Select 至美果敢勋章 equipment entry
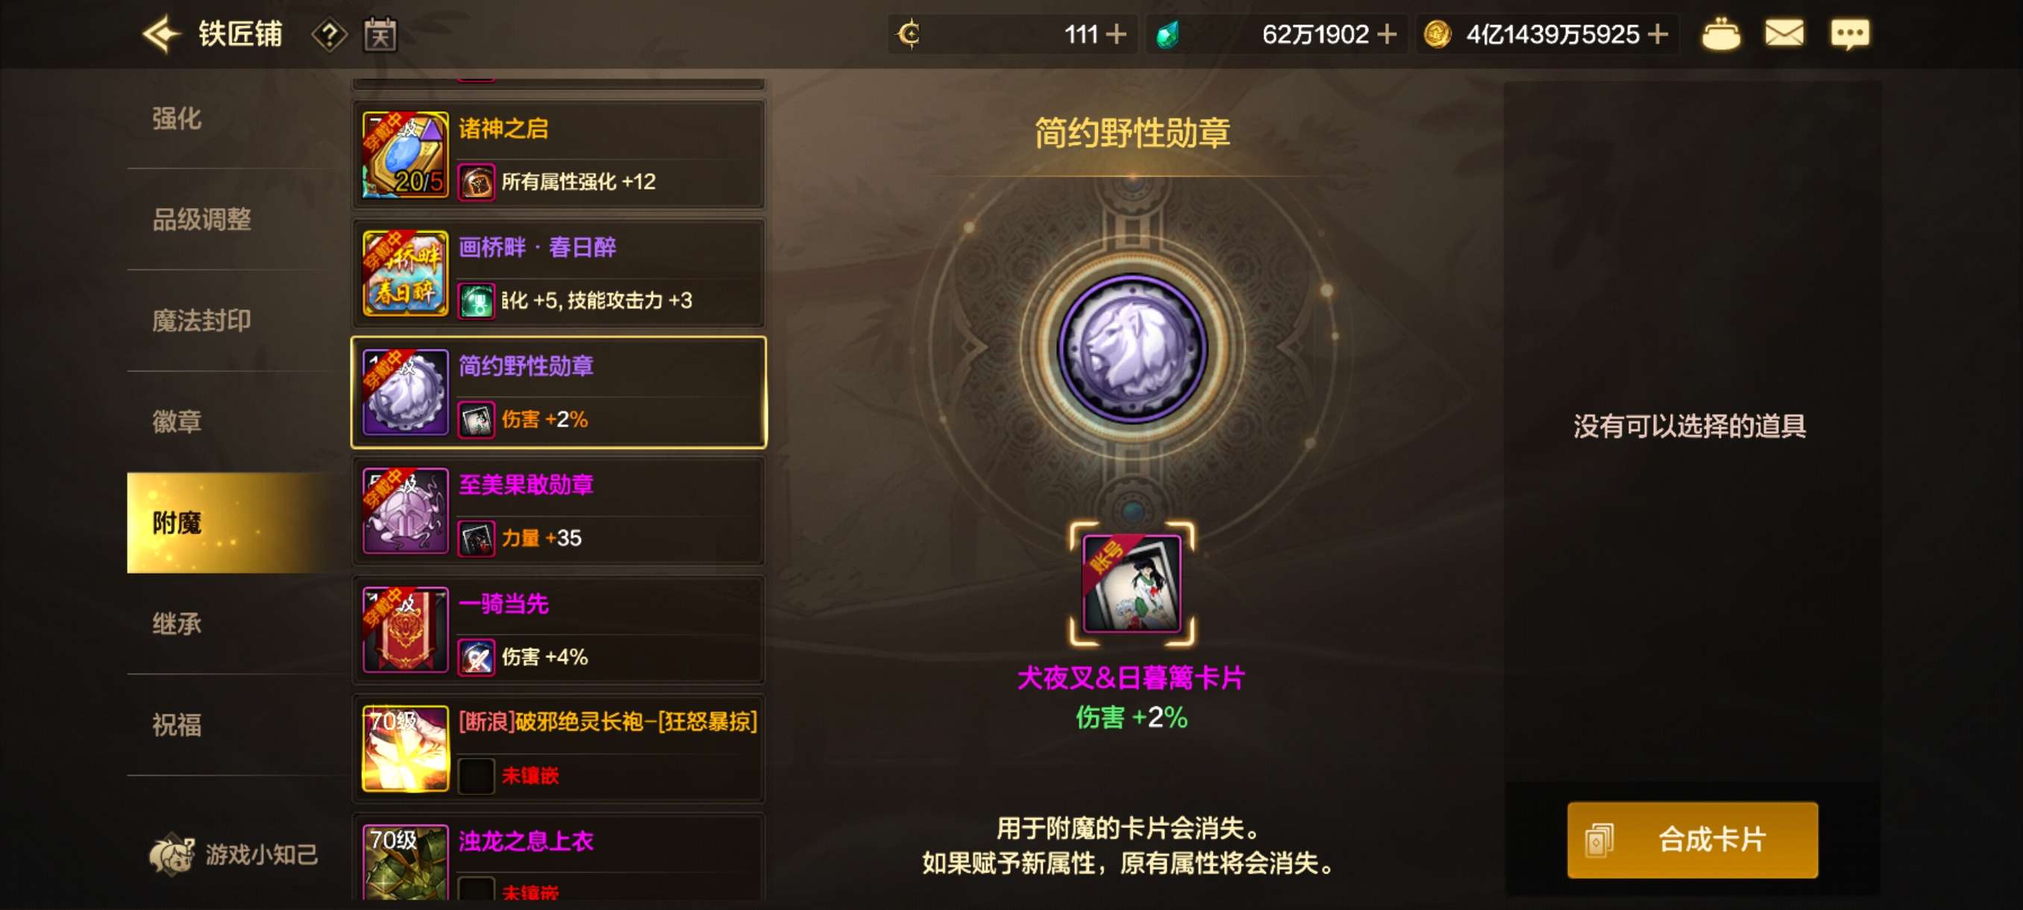The width and height of the screenshot is (2023, 910). [559, 511]
